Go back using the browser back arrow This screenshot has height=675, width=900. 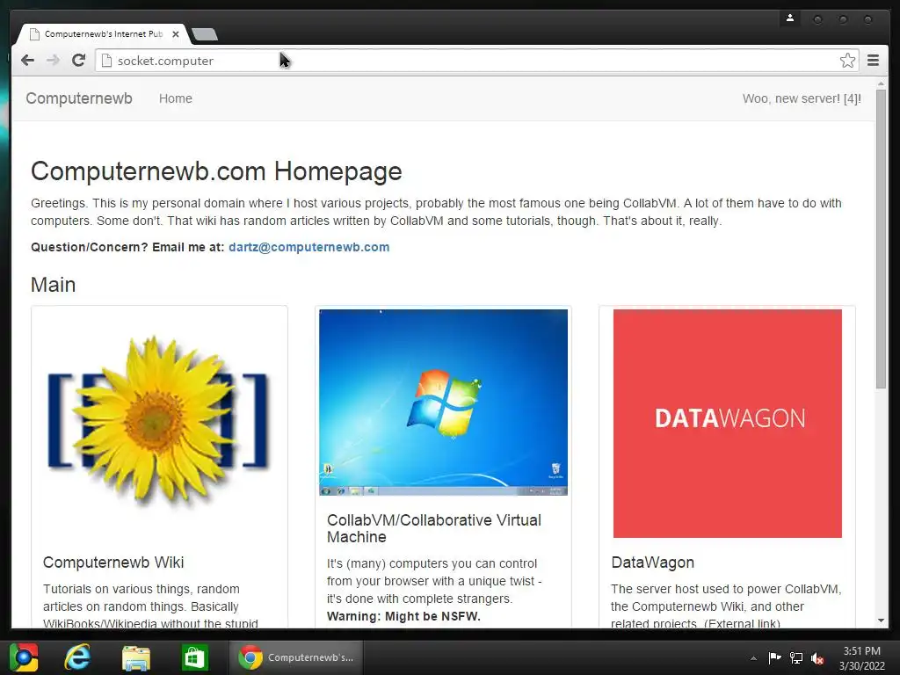tap(27, 61)
